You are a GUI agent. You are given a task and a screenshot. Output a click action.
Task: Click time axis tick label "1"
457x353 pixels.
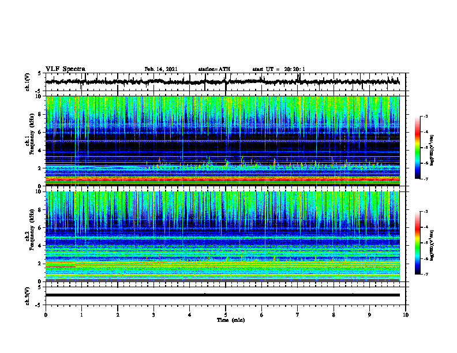click(x=82, y=315)
